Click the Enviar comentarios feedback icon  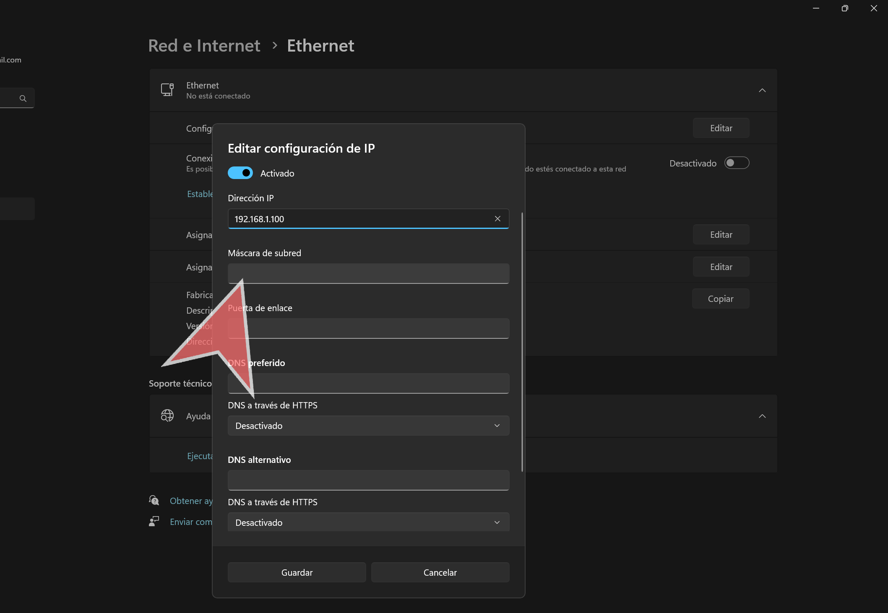pyautogui.click(x=154, y=521)
